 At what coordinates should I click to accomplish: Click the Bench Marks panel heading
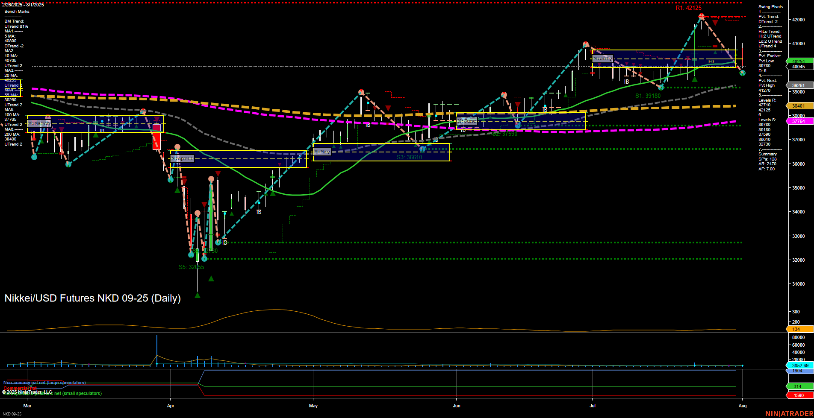point(17,12)
